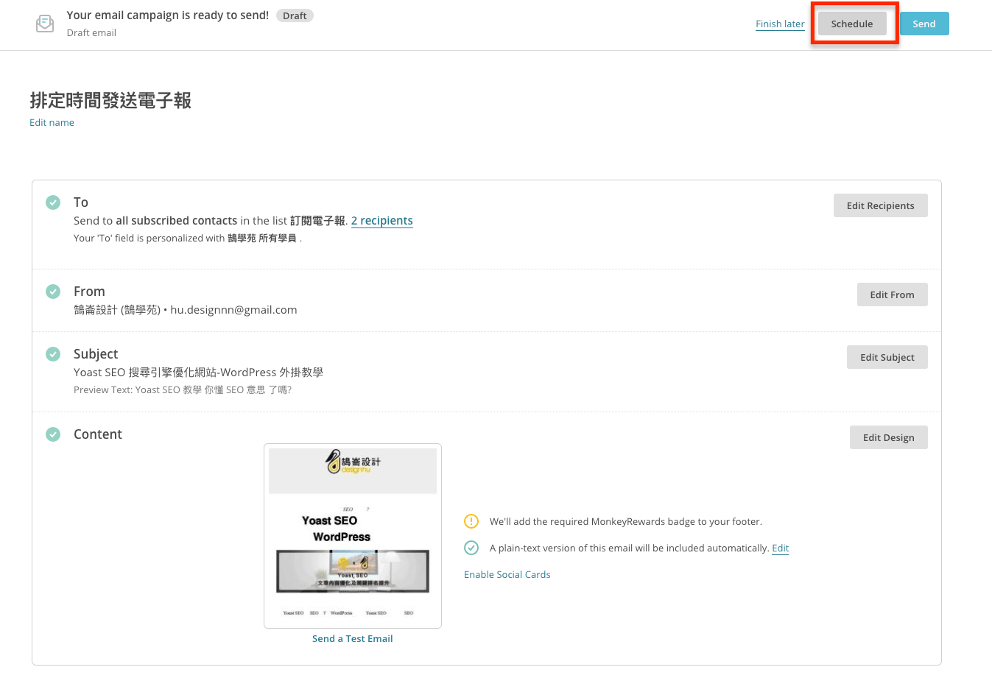
Task: View the 2 recipients link
Action: [381, 221]
